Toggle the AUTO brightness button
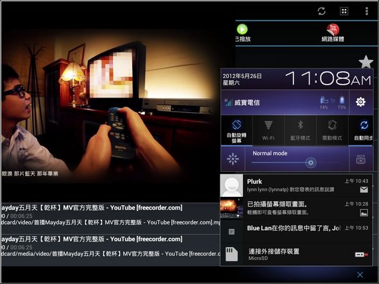The height and width of the screenshot is (284, 379). [x=361, y=159]
